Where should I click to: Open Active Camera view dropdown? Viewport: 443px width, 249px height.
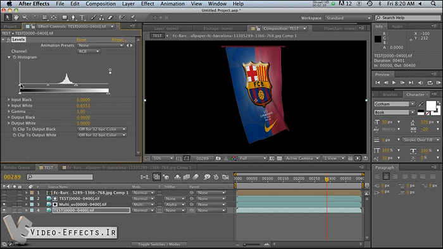[x=302, y=159]
